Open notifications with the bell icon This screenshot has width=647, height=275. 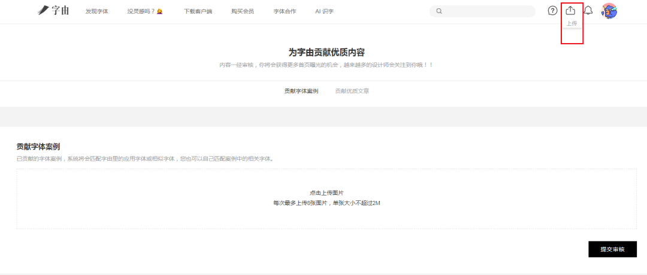[x=588, y=11]
